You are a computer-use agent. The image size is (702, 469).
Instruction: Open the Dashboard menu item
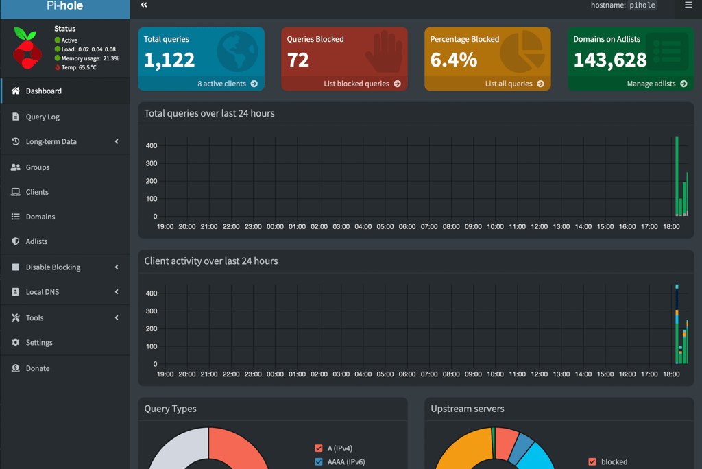pyautogui.click(x=65, y=91)
